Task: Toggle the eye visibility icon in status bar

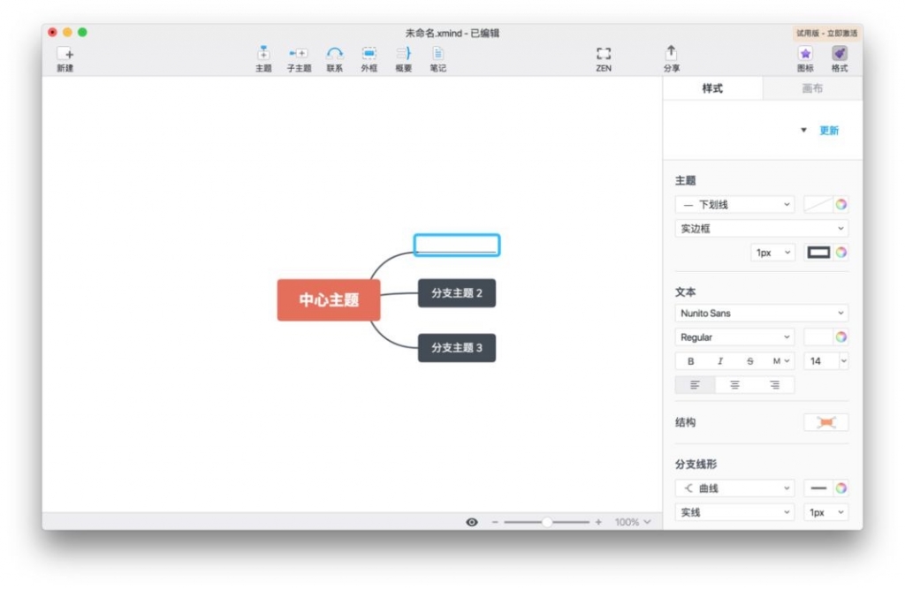Action: [x=472, y=522]
